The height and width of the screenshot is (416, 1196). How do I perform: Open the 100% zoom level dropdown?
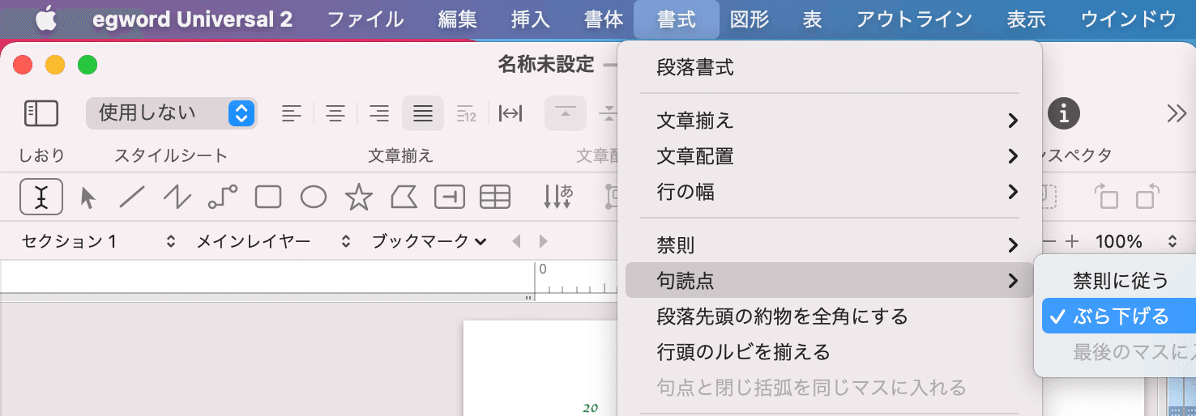click(1136, 241)
